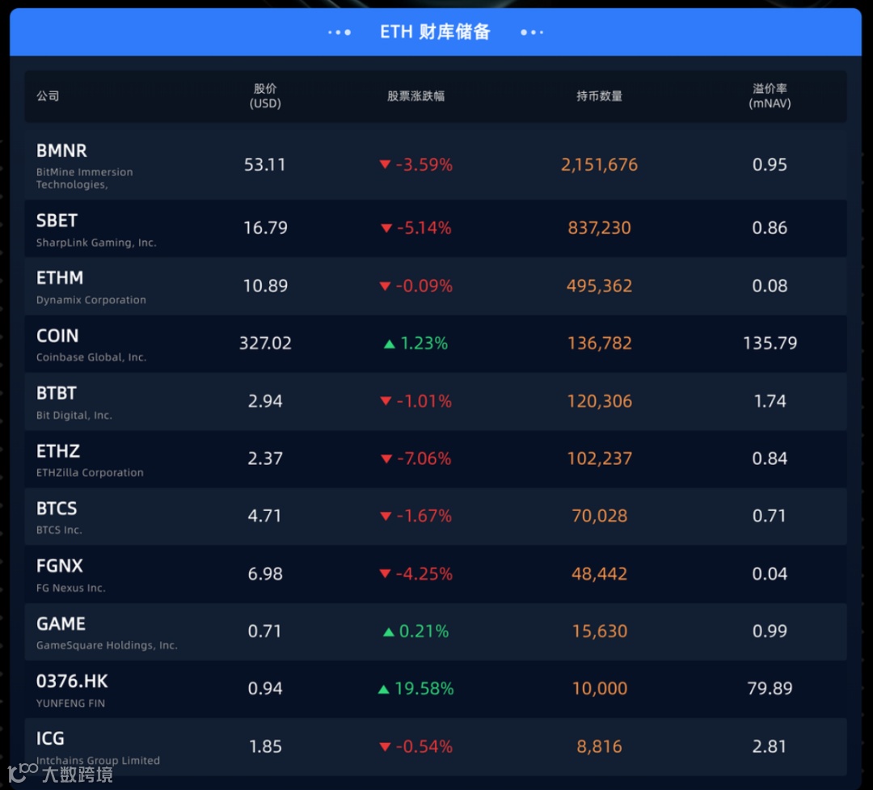Click BTBT stock price 2.94
Viewport: 873px width, 790px height.
click(265, 400)
